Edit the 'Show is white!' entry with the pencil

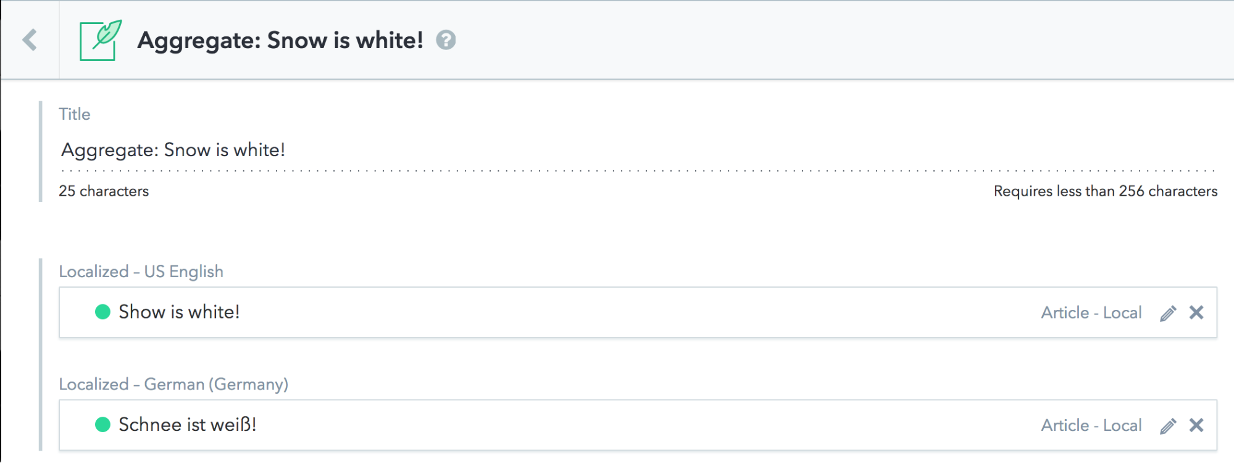point(1168,313)
